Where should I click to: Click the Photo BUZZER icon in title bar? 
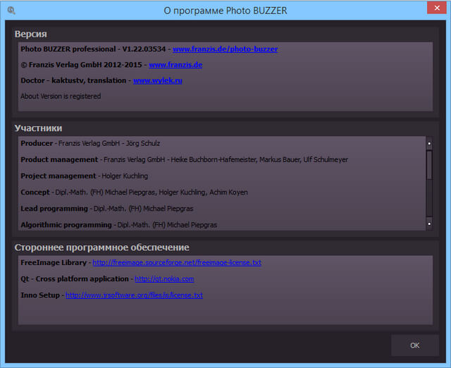click(11, 11)
